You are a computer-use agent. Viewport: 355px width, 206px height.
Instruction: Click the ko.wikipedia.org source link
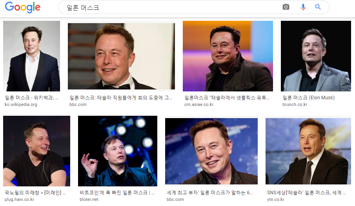[x=21, y=104]
